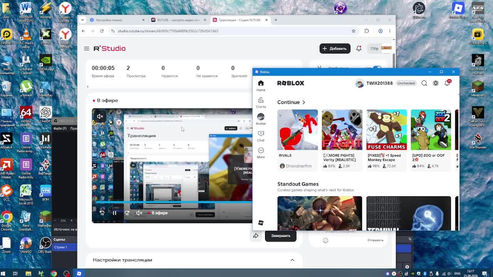
Task: Open the ChatGPT desktop shortcut
Action: tap(45, 115)
